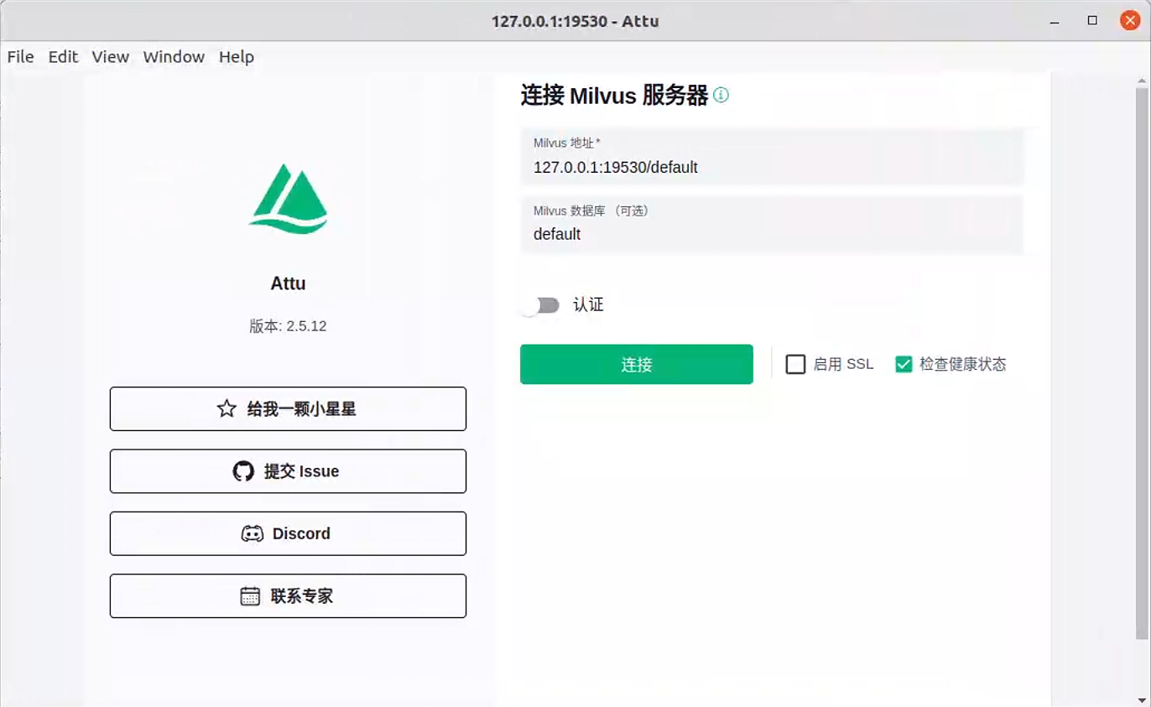Click the 连接 Milvus 服务器 heading
Image resolution: width=1151 pixels, height=707 pixels.
click(614, 95)
